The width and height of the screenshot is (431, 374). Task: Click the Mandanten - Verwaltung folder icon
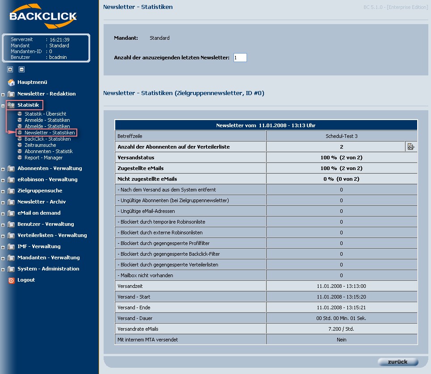coord(11,258)
